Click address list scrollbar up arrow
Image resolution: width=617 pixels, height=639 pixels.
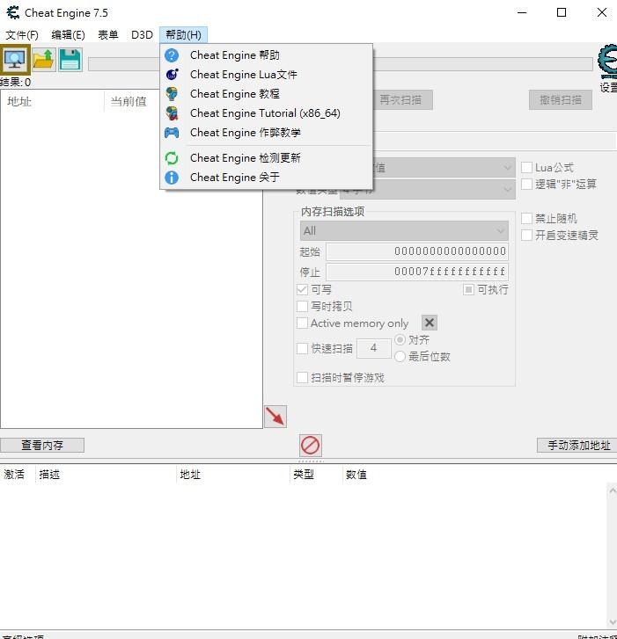tap(612, 491)
